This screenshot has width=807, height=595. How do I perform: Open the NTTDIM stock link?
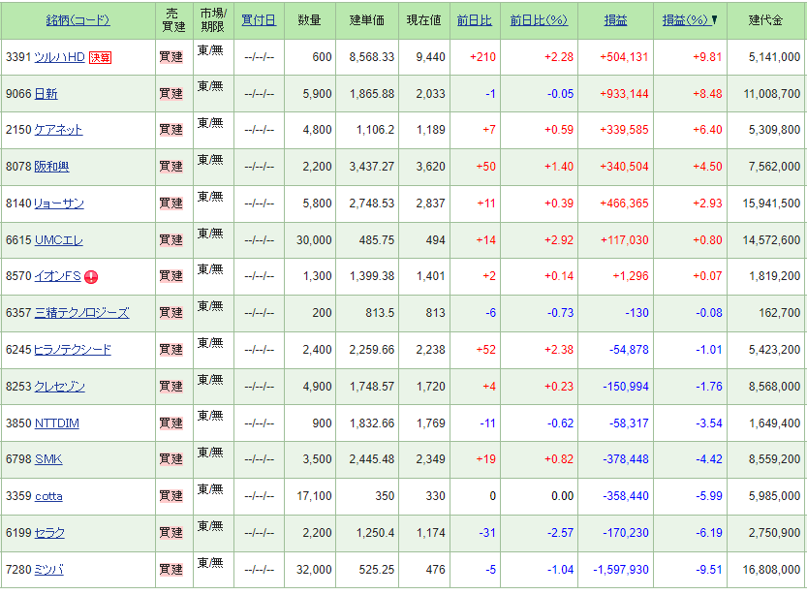click(56, 423)
